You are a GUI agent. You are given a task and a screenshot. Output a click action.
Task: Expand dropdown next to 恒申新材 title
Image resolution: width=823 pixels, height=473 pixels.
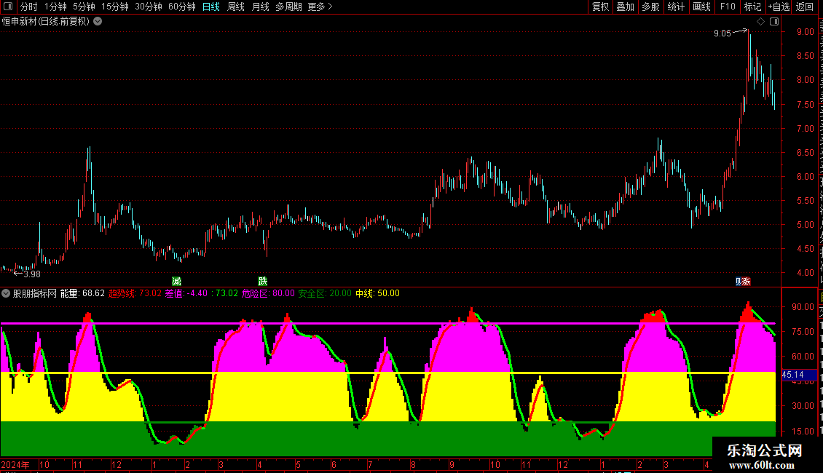pos(98,22)
